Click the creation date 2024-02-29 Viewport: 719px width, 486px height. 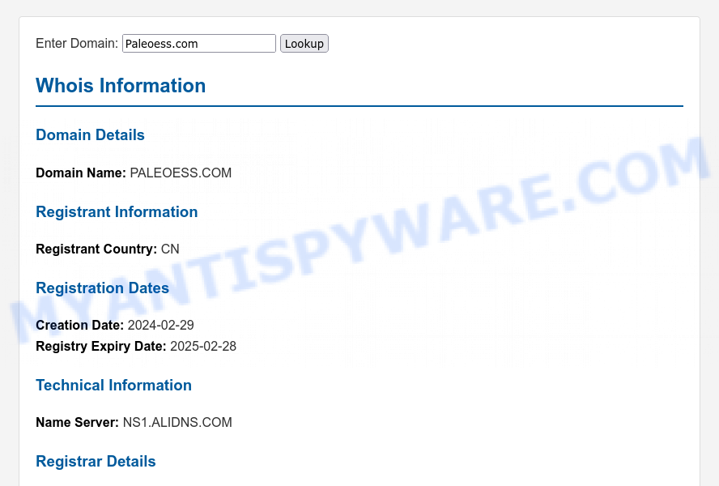pos(160,326)
